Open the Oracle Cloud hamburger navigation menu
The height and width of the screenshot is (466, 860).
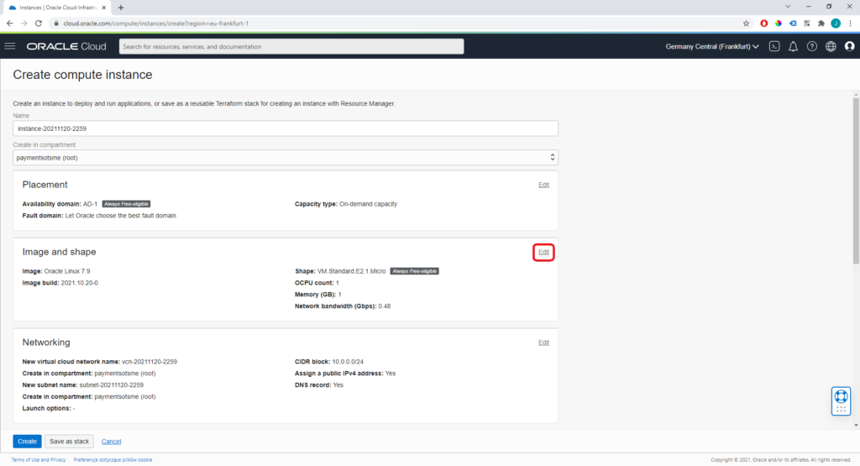pyautogui.click(x=10, y=46)
